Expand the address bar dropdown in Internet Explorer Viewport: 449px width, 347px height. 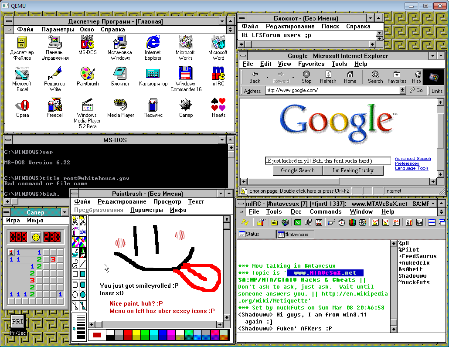403,91
